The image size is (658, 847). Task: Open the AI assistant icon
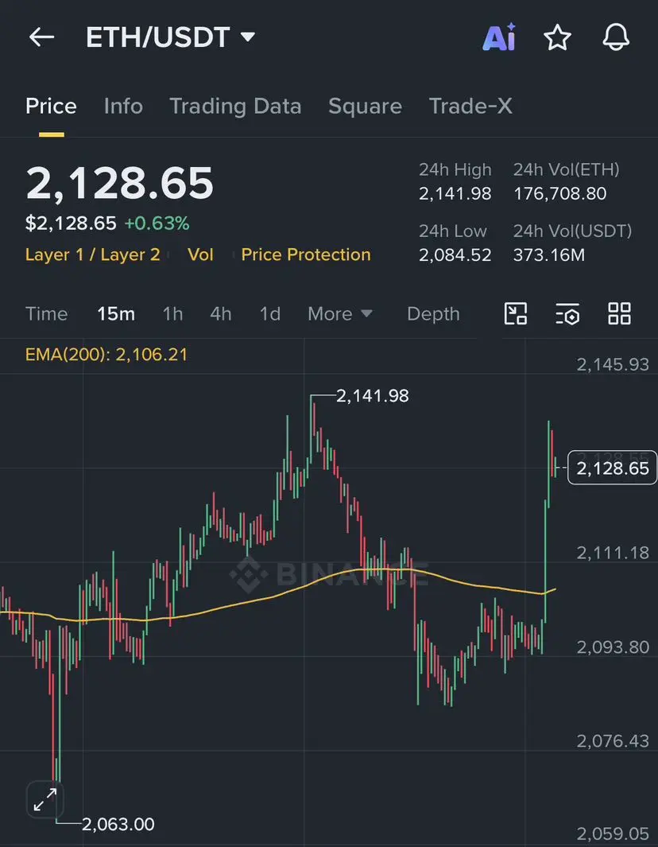pyautogui.click(x=499, y=37)
